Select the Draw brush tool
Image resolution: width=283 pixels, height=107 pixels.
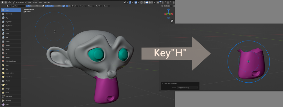tap(11, 10)
